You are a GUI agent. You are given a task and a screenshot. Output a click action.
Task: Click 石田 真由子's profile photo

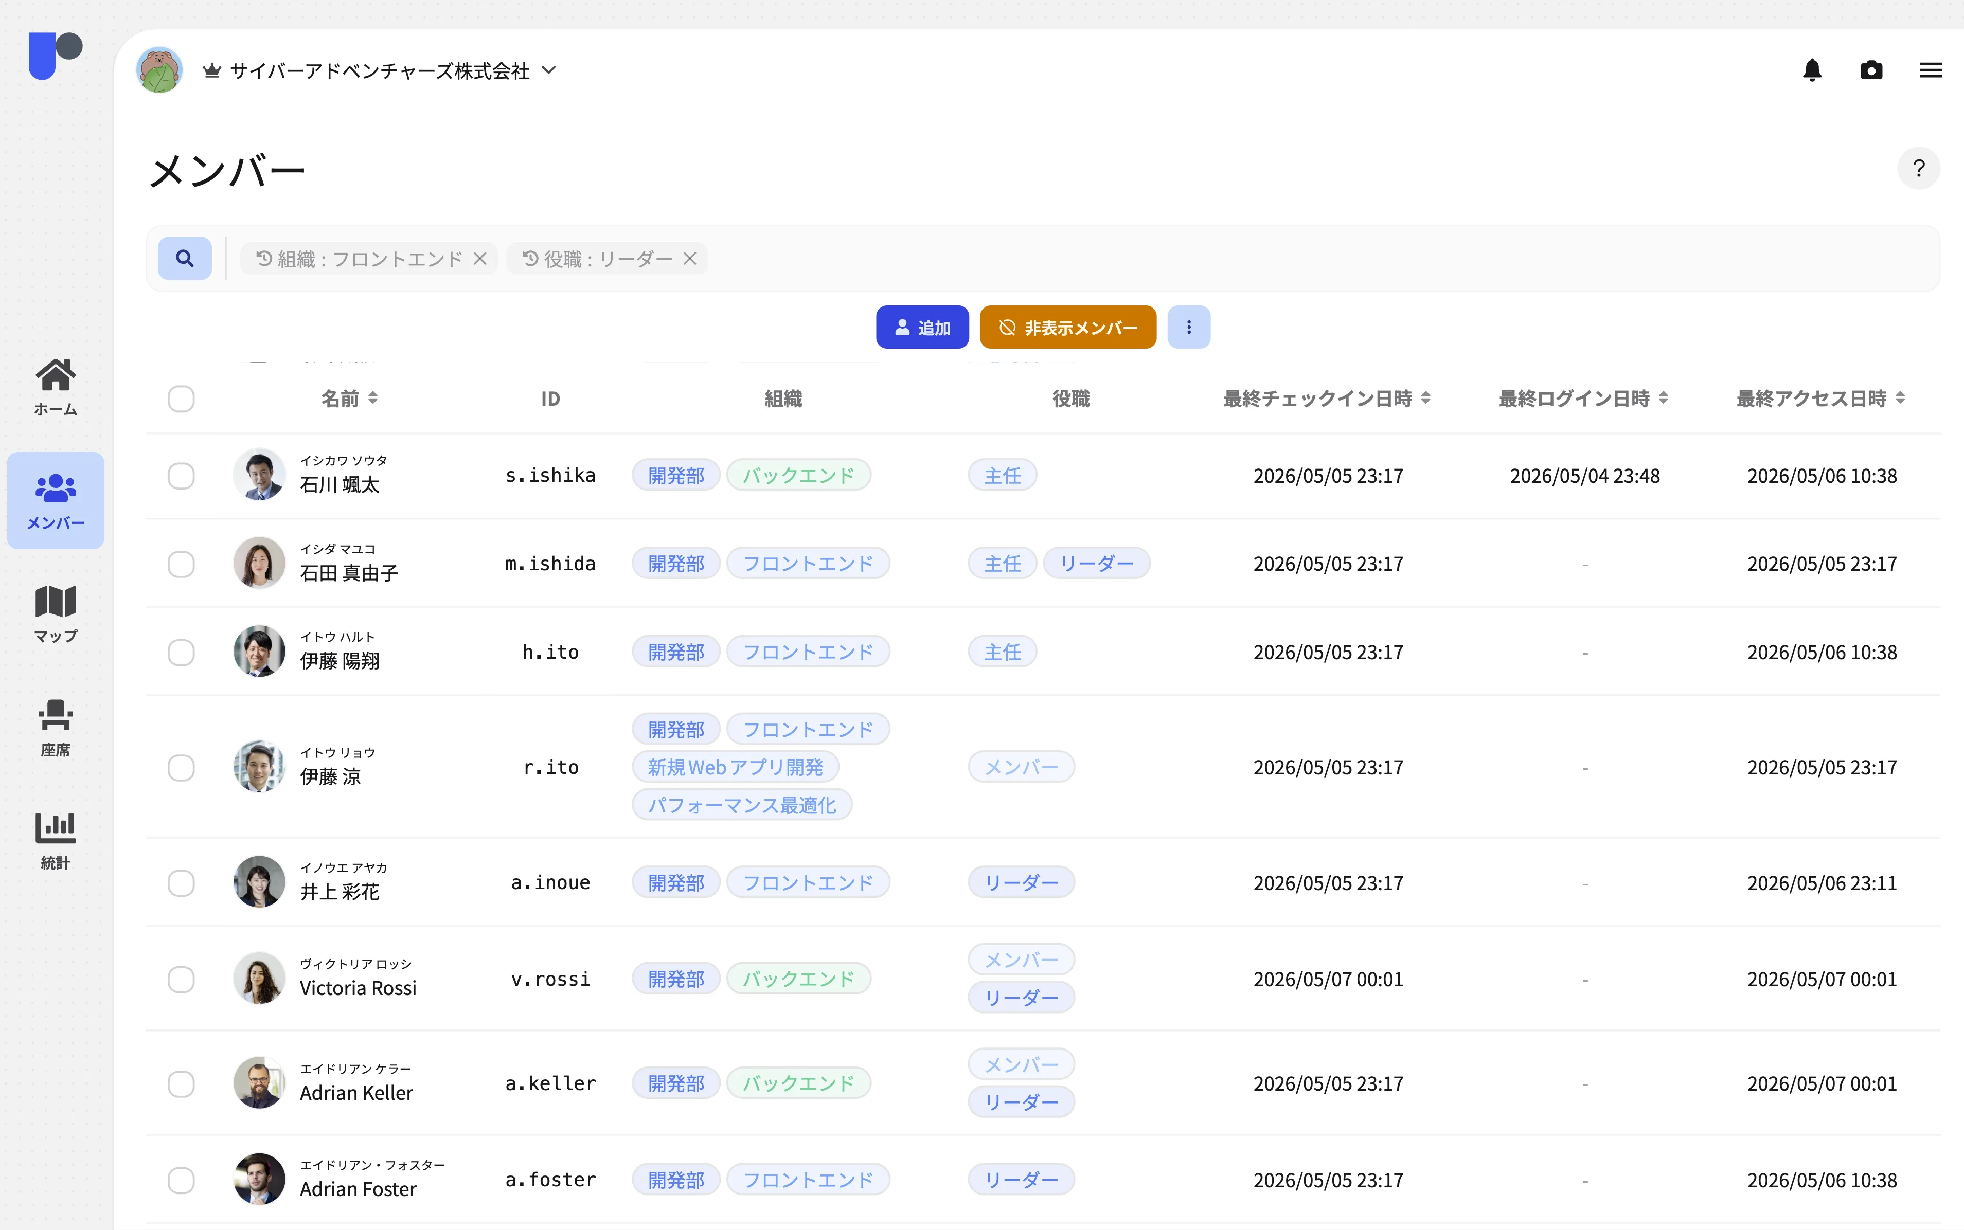pos(259,563)
